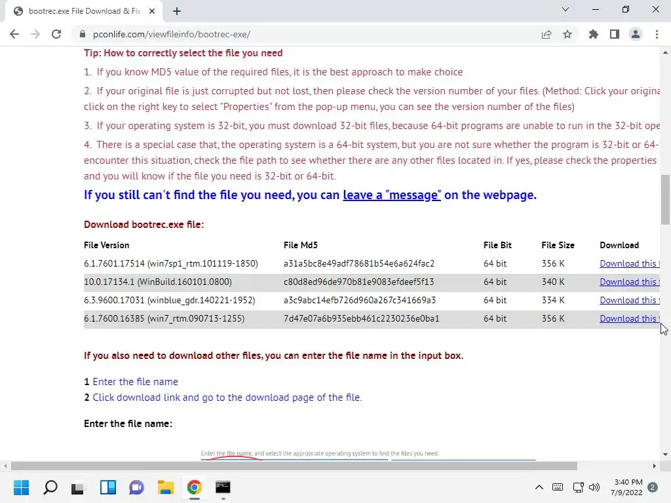Open the Chrome three-dot menu
The width and height of the screenshot is (671, 503).
point(657,34)
